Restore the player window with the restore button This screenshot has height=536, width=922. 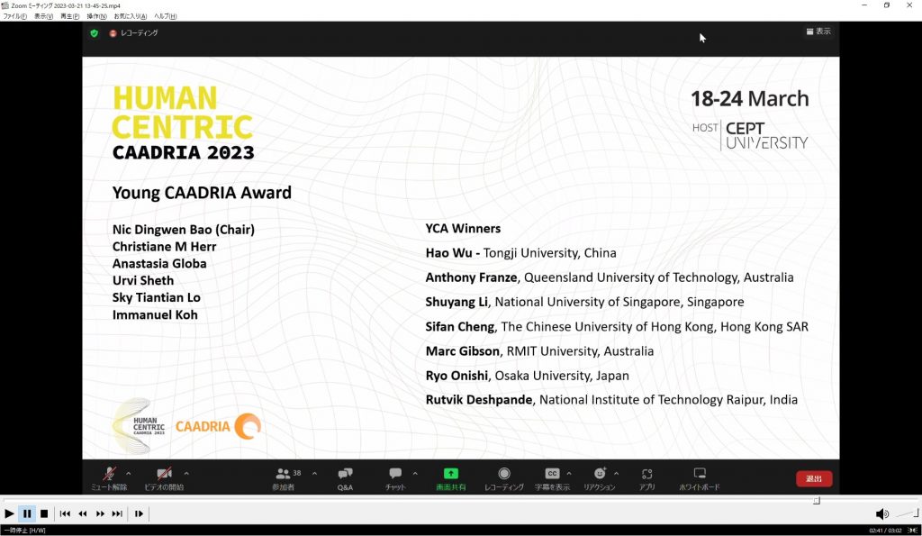887,5
